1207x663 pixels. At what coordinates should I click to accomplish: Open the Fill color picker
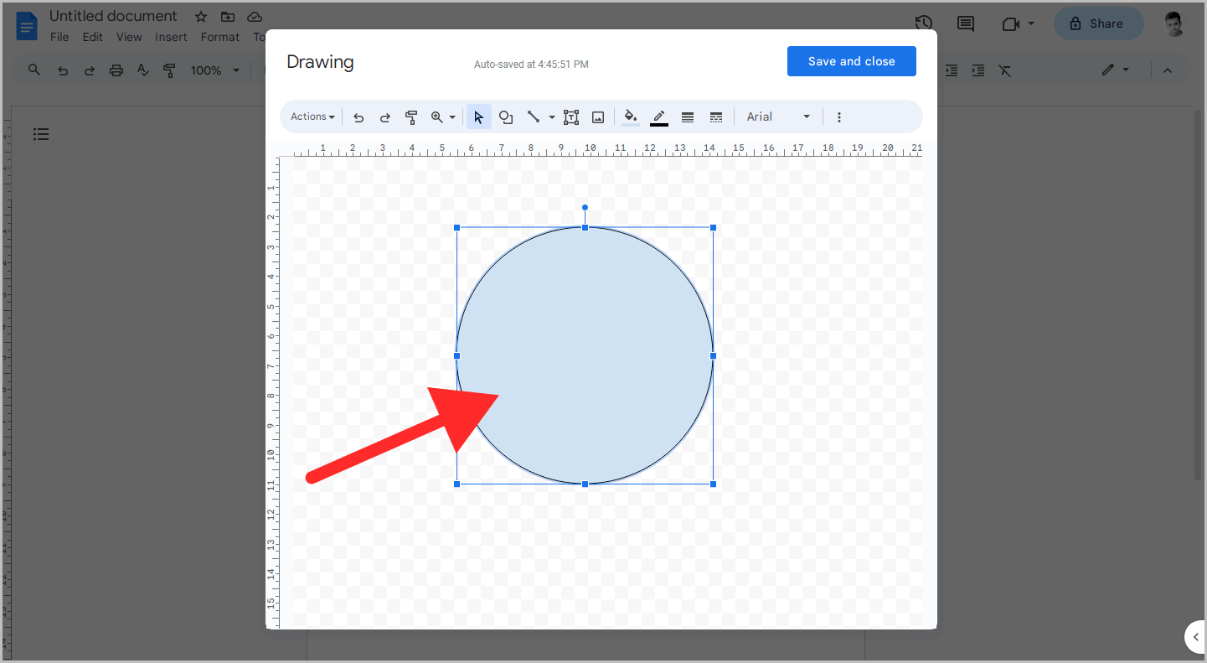[x=629, y=117]
